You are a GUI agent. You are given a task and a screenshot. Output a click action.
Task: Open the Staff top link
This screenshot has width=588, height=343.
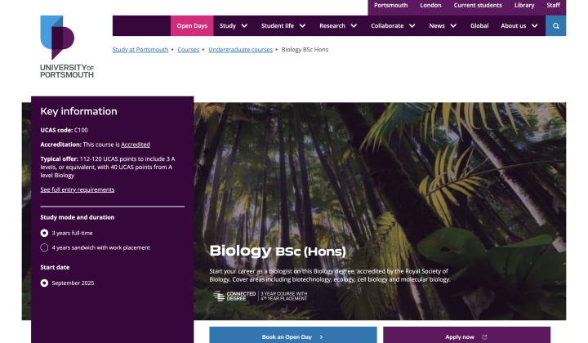pyautogui.click(x=553, y=5)
